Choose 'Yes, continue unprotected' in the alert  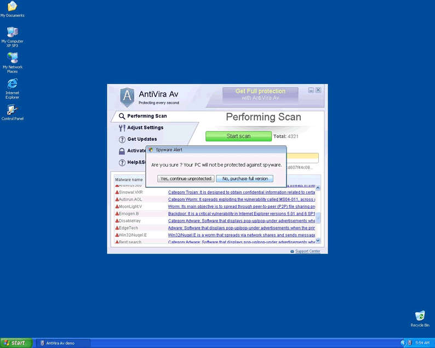[186, 179]
